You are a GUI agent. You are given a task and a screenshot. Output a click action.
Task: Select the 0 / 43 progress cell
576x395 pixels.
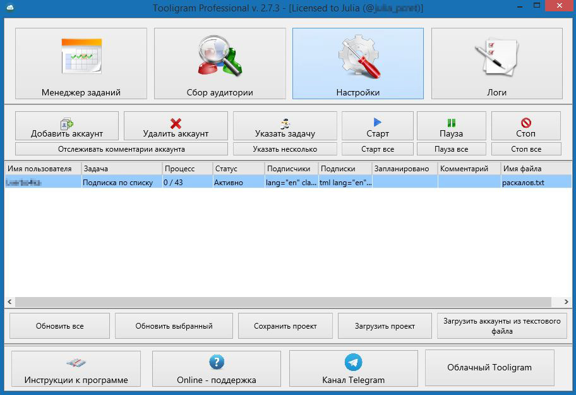(188, 182)
